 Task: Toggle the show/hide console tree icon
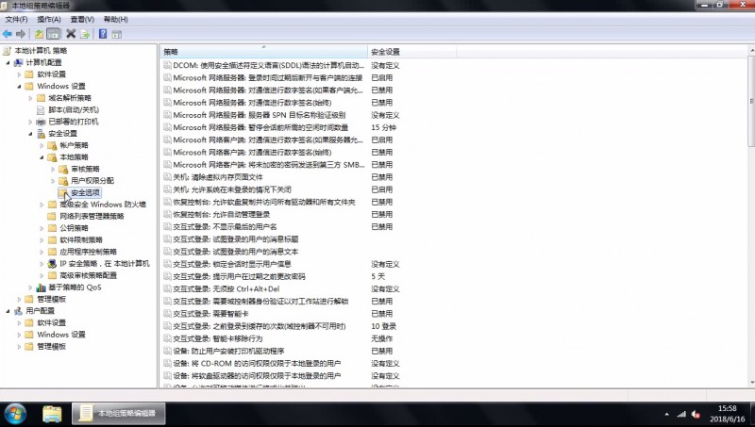click(x=54, y=34)
